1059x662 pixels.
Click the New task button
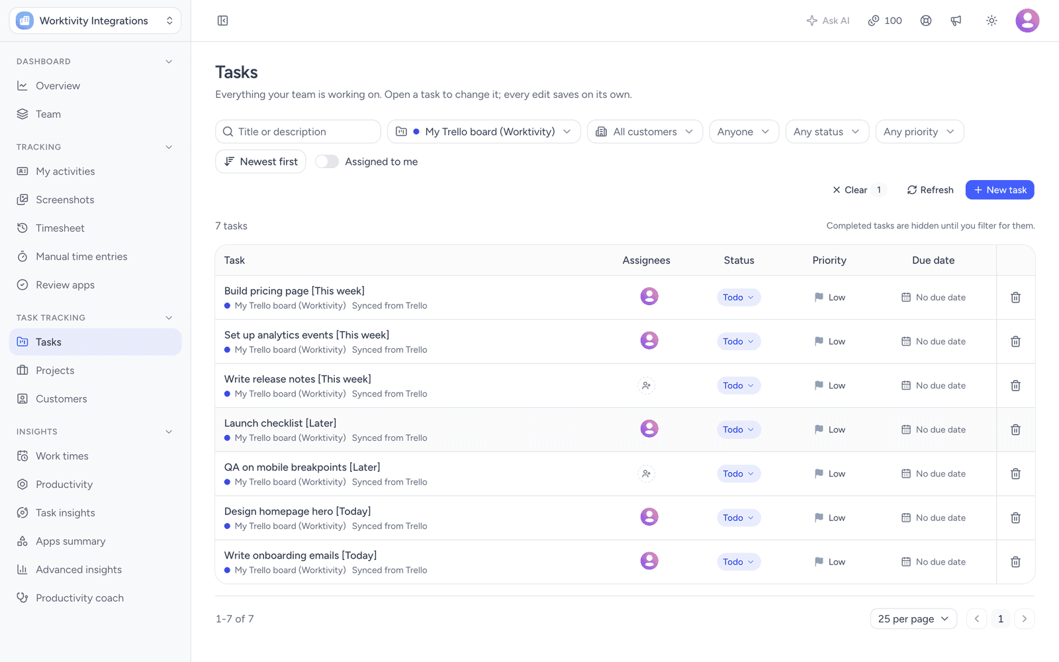(x=999, y=190)
